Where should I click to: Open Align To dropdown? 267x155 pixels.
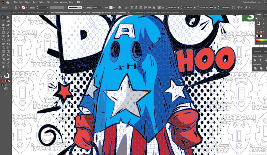pyautogui.click(x=127, y=7)
